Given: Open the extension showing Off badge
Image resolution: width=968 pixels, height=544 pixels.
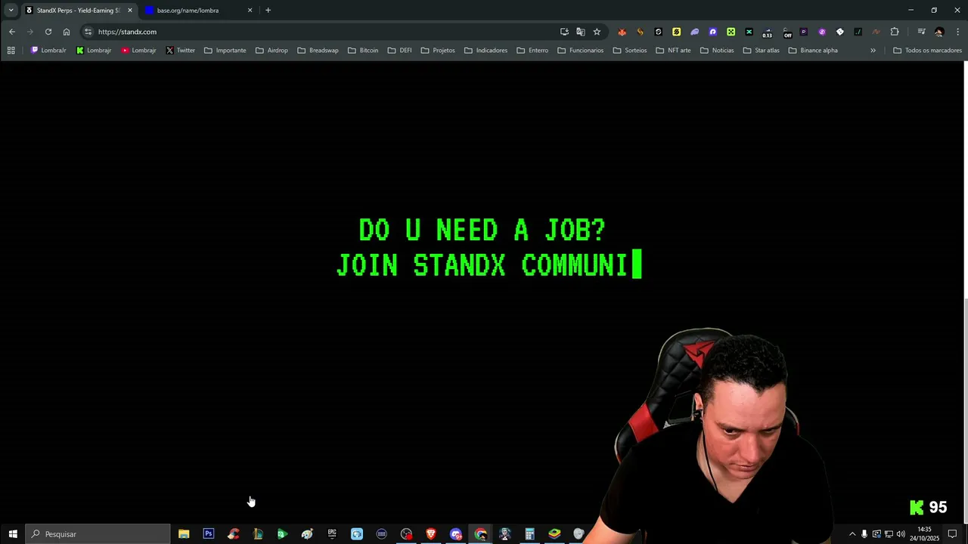Looking at the screenshot, I should coord(786,32).
